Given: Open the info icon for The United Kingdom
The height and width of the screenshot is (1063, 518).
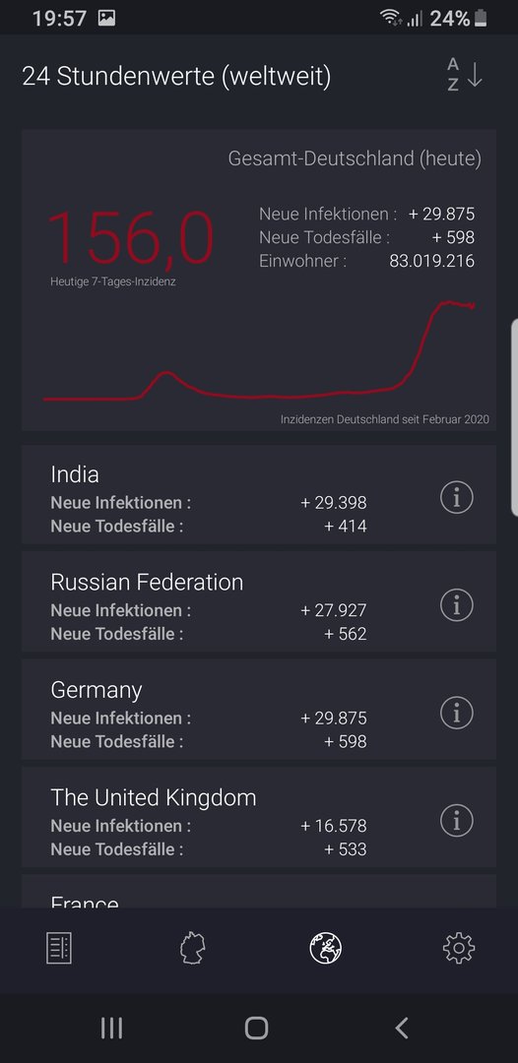Looking at the screenshot, I should 456,820.
